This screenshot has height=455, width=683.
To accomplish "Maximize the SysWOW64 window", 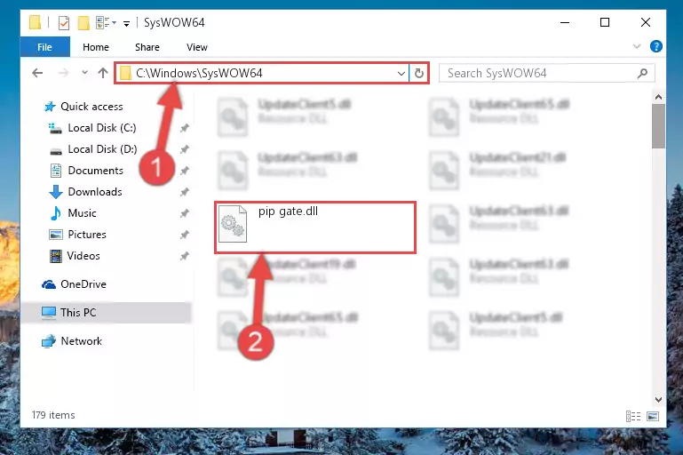I will coord(605,22).
